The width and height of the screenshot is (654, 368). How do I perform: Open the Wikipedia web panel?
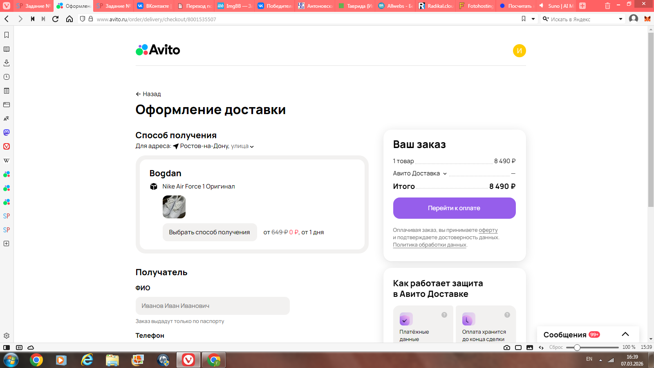7,160
